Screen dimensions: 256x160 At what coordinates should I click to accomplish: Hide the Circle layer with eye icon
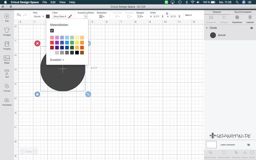(252, 28)
